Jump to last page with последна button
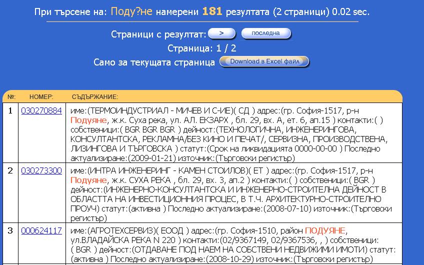Viewport: 424px width, 265px height. (266, 33)
